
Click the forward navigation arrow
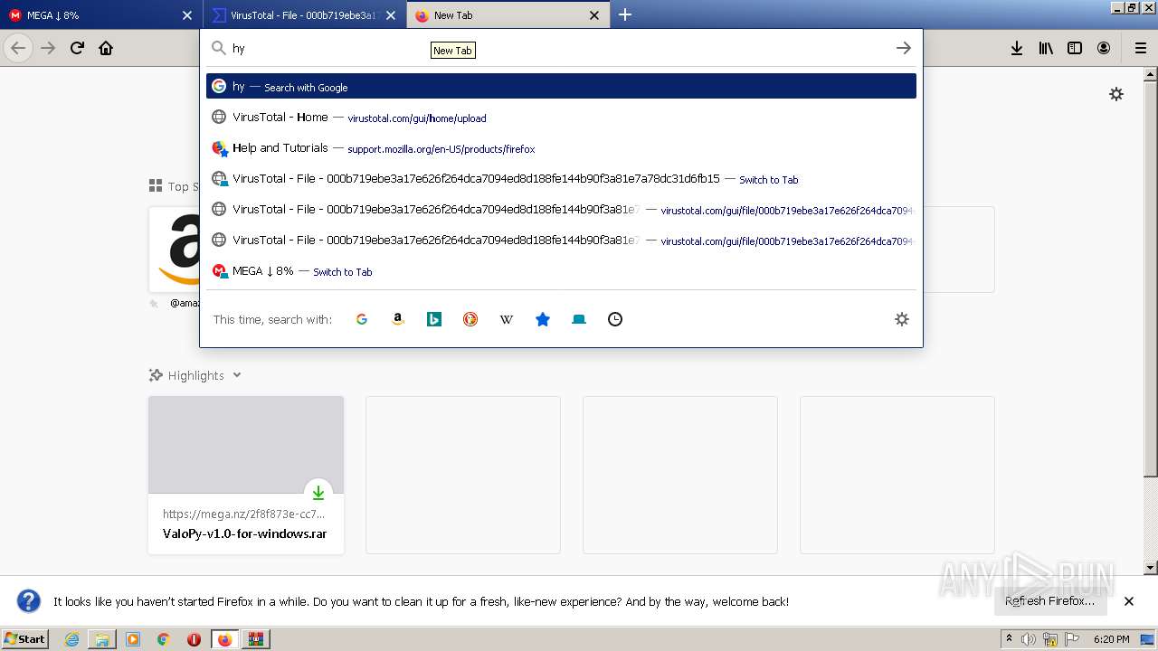(48, 48)
